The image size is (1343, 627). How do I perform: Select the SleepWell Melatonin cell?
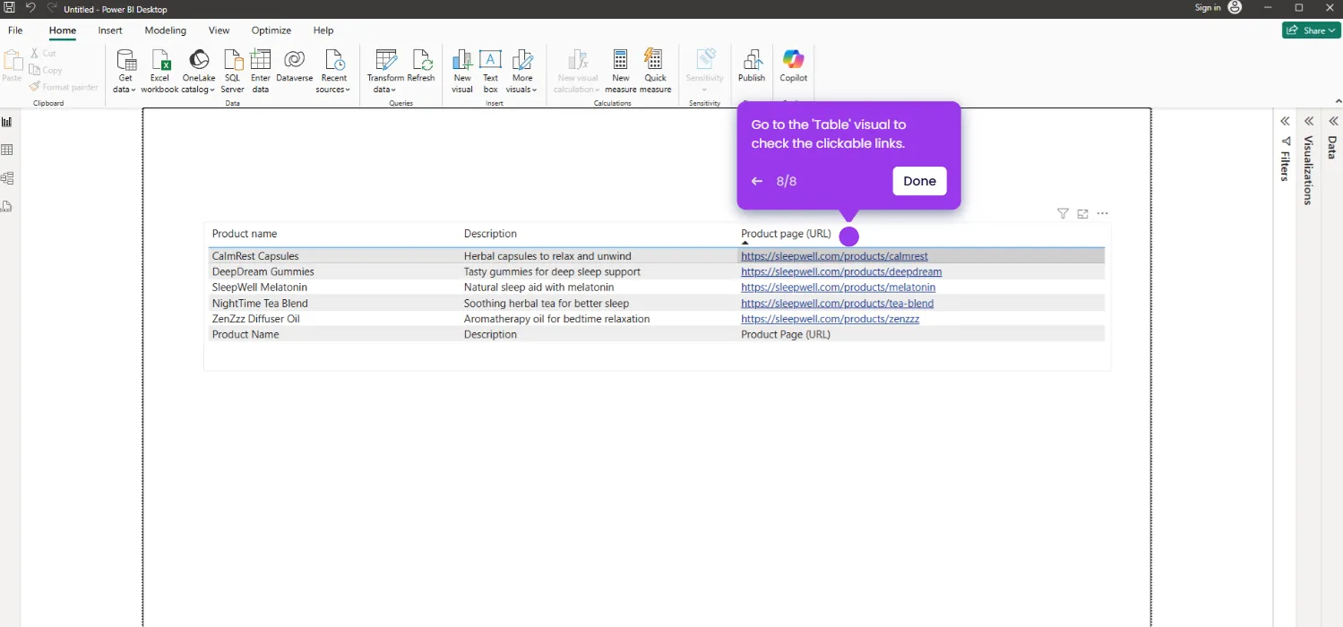click(259, 288)
